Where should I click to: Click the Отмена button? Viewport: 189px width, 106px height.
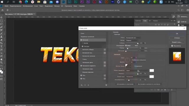[x=177, y=38]
